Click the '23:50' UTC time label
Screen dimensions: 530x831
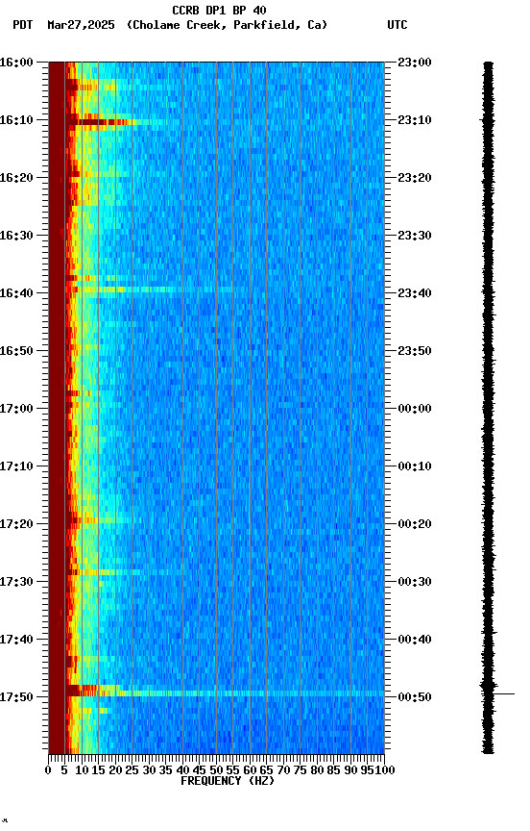coord(415,351)
